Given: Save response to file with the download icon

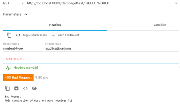Looking at the screenshot, I should [16, 88].
